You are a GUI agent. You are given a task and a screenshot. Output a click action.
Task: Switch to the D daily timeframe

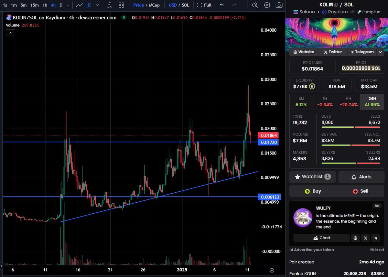[61, 5]
